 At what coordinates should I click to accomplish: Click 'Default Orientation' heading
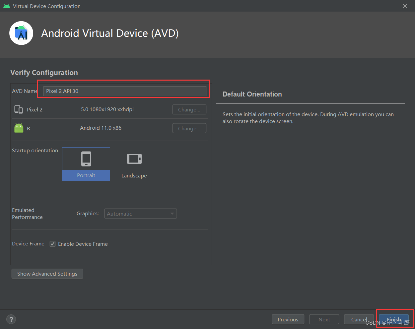click(x=252, y=94)
